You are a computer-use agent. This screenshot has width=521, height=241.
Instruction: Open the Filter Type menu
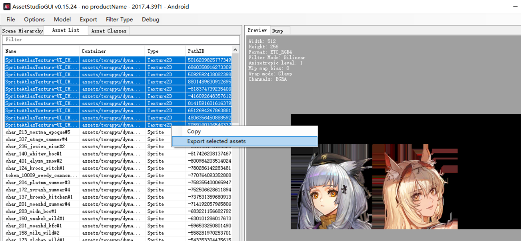(x=119, y=19)
